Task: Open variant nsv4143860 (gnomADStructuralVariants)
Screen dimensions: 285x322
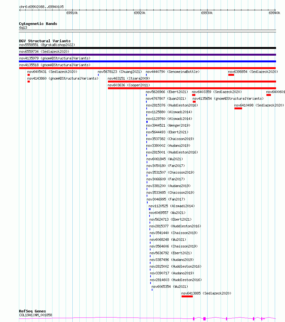Action: (x=63, y=78)
